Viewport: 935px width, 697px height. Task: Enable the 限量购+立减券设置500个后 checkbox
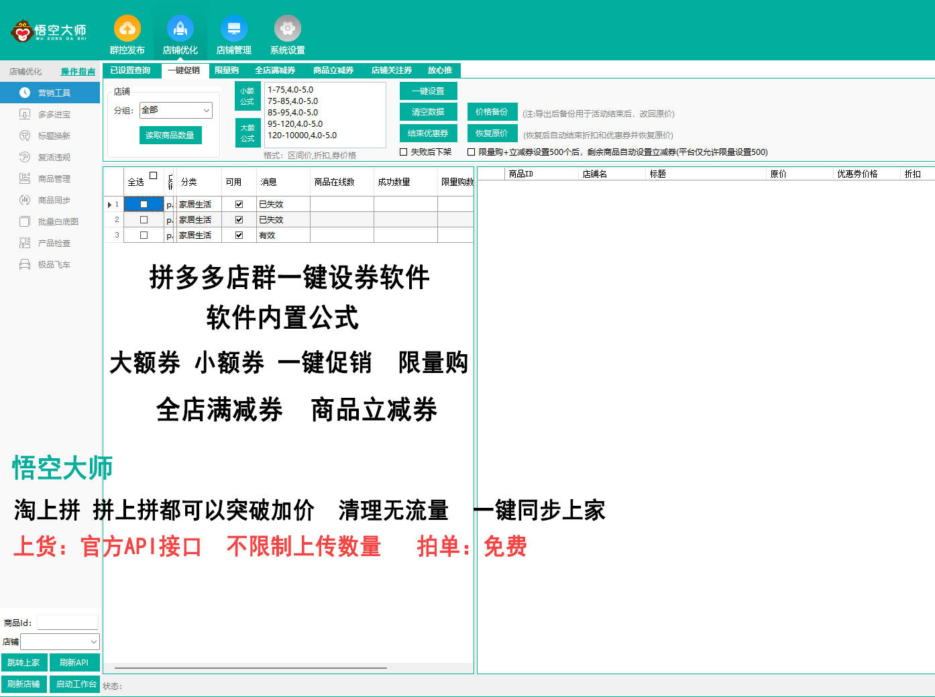pyautogui.click(x=472, y=152)
